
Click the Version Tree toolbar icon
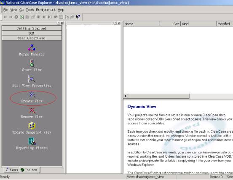coord(67,17)
